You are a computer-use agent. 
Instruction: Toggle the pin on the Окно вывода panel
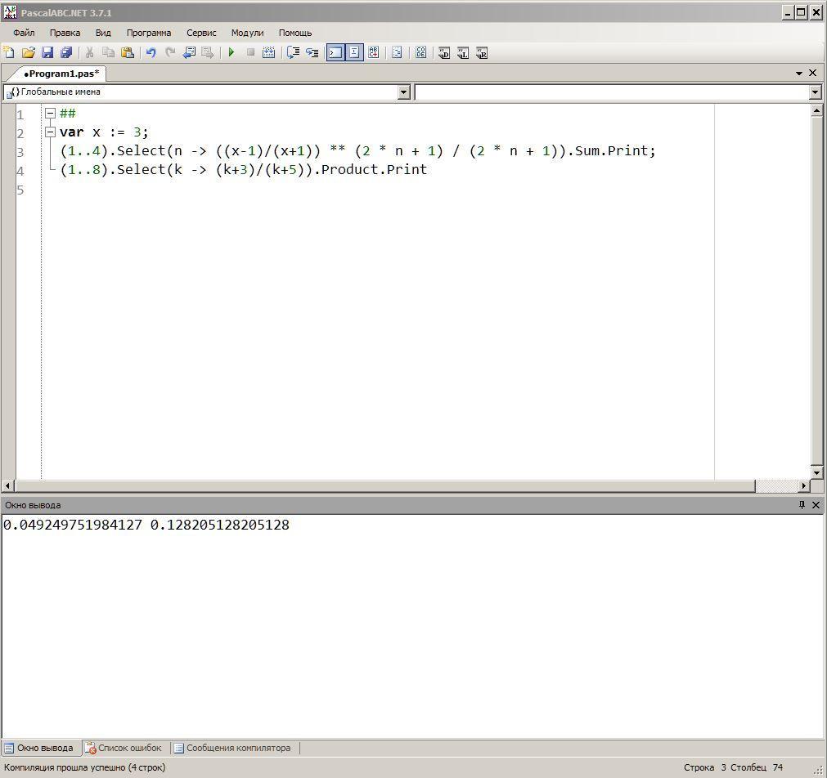point(802,505)
